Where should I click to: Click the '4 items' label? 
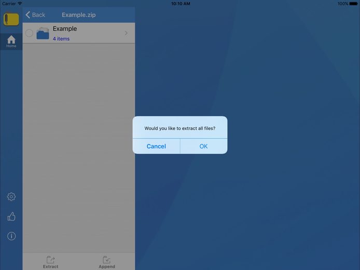pyautogui.click(x=61, y=39)
